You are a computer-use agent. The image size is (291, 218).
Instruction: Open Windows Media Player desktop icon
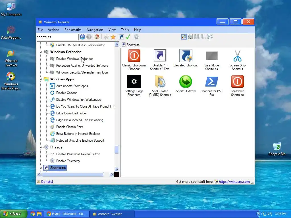pyautogui.click(x=11, y=81)
